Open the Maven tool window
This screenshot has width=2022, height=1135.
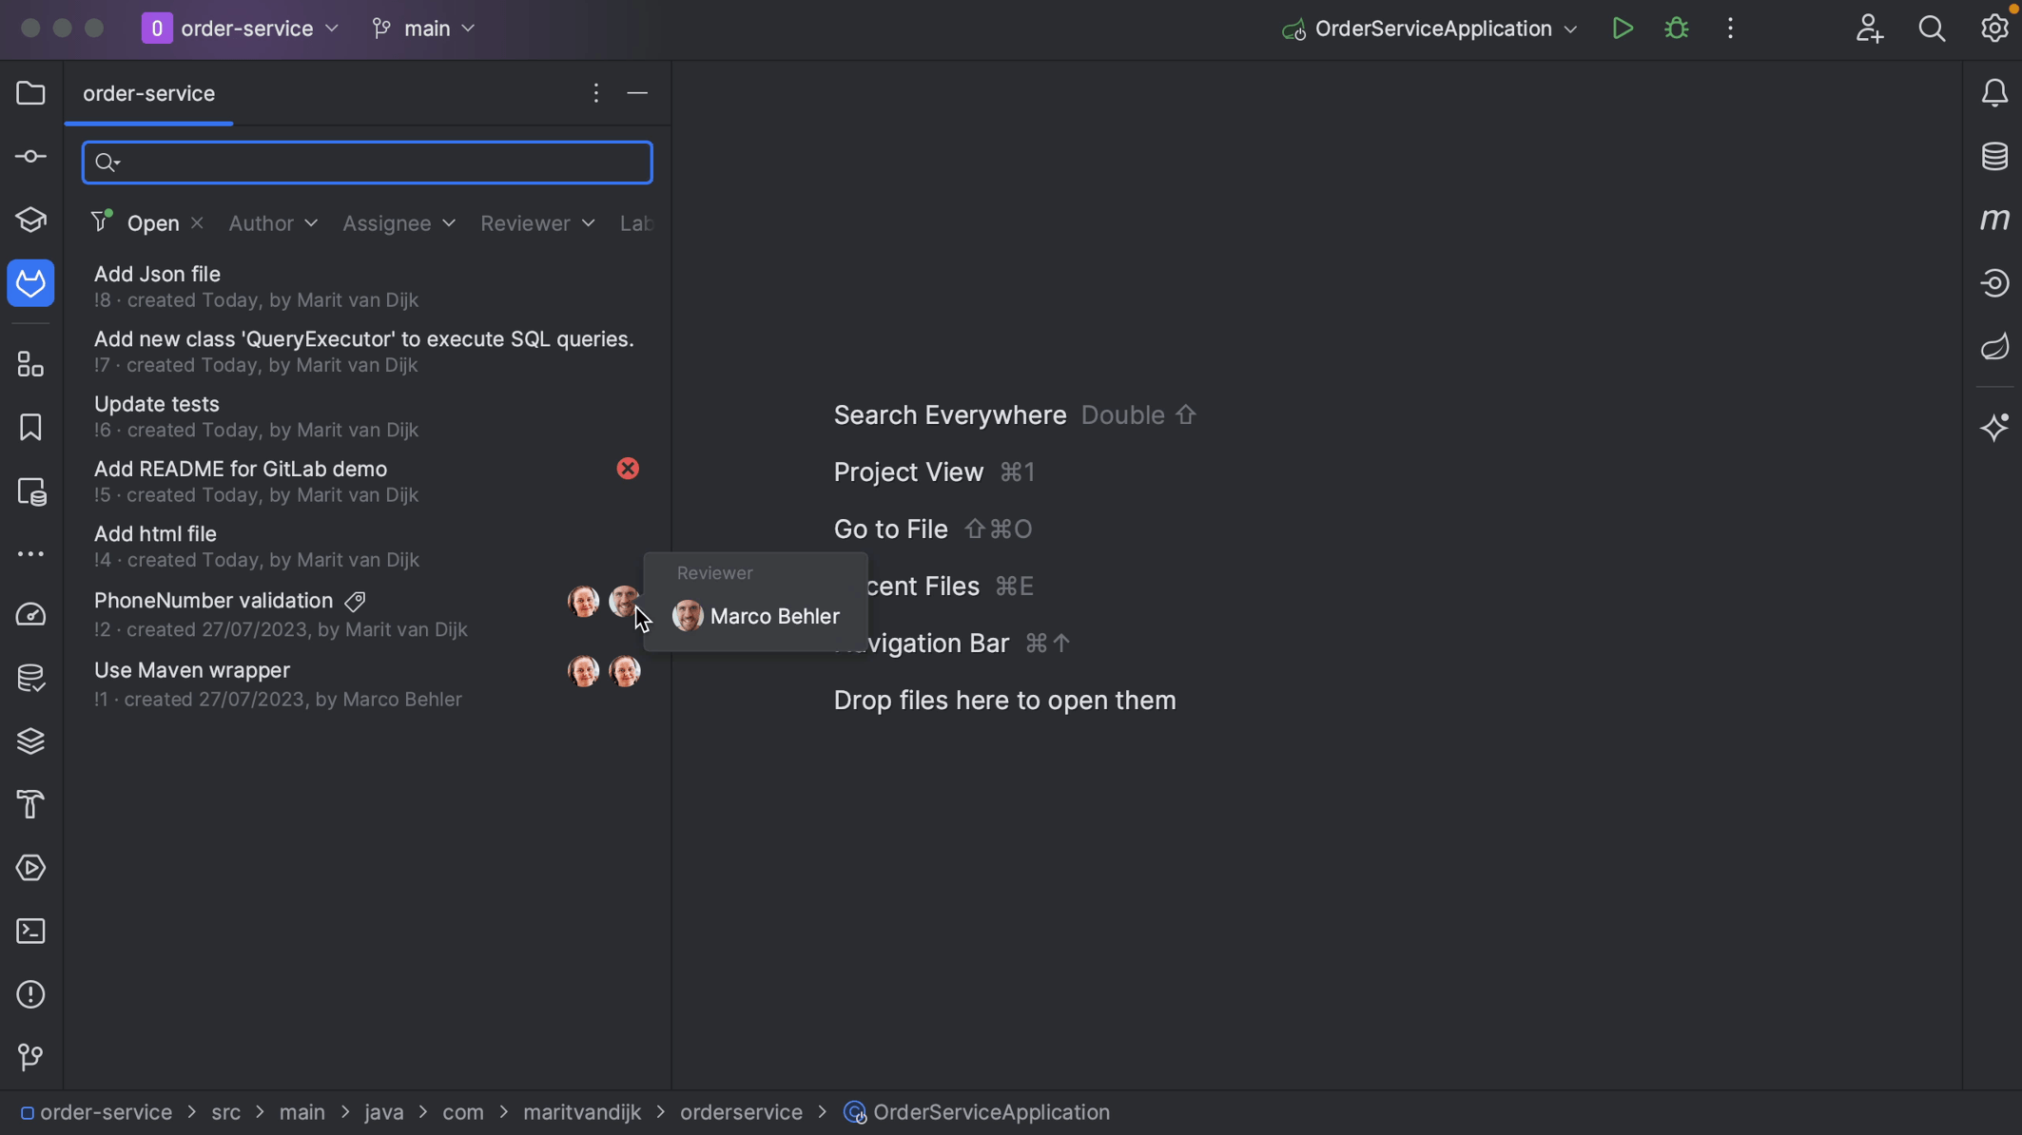(x=1994, y=220)
